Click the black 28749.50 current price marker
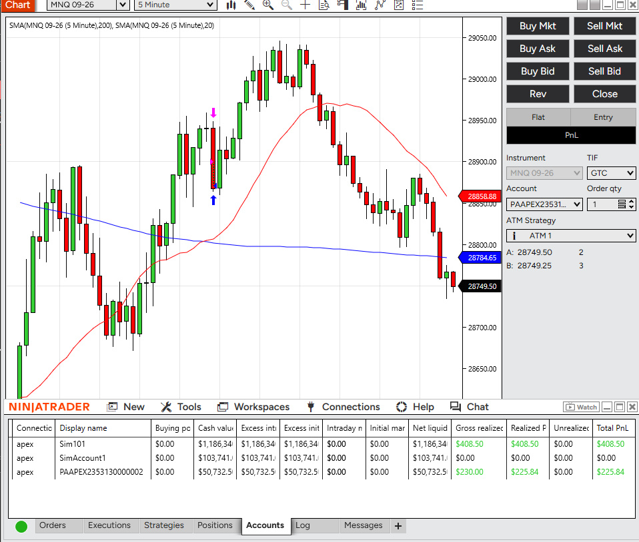639x542 pixels. [x=480, y=286]
